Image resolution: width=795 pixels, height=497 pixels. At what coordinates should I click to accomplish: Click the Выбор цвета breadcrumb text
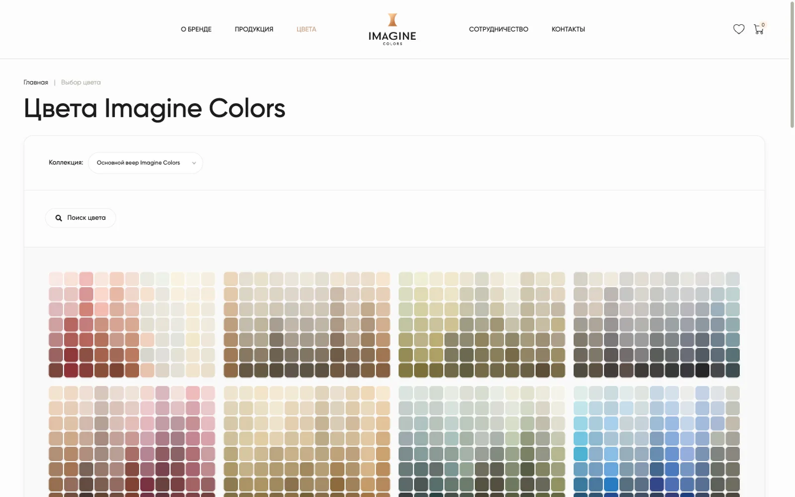[80, 83]
